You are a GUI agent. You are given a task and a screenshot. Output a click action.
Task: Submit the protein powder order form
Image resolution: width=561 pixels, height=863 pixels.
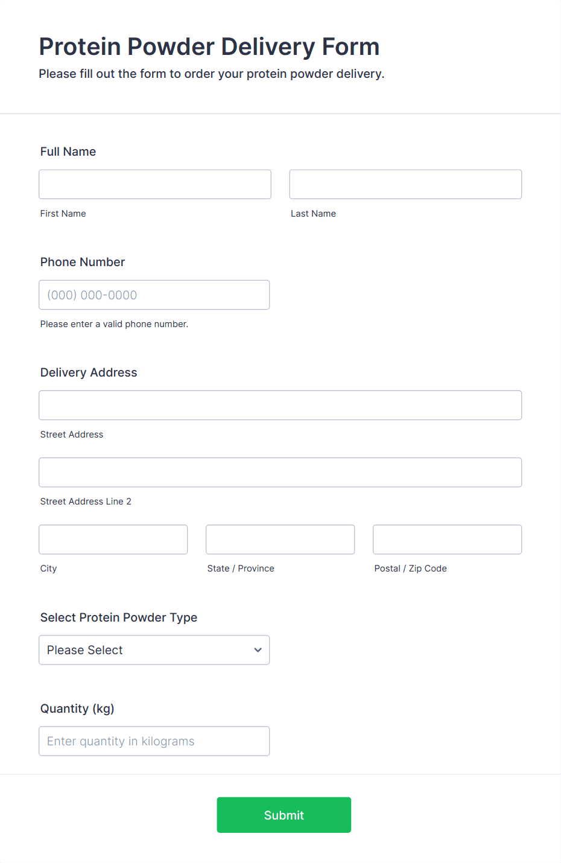point(284,815)
